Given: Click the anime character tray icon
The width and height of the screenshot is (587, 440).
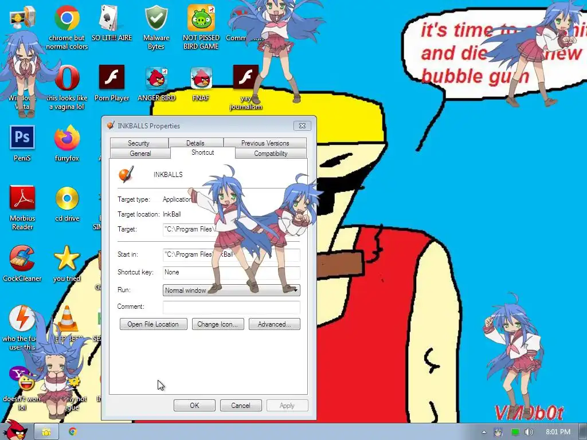Looking at the screenshot, I should [x=498, y=432].
